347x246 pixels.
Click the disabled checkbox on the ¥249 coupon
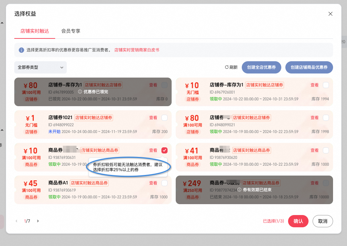pos(326,183)
